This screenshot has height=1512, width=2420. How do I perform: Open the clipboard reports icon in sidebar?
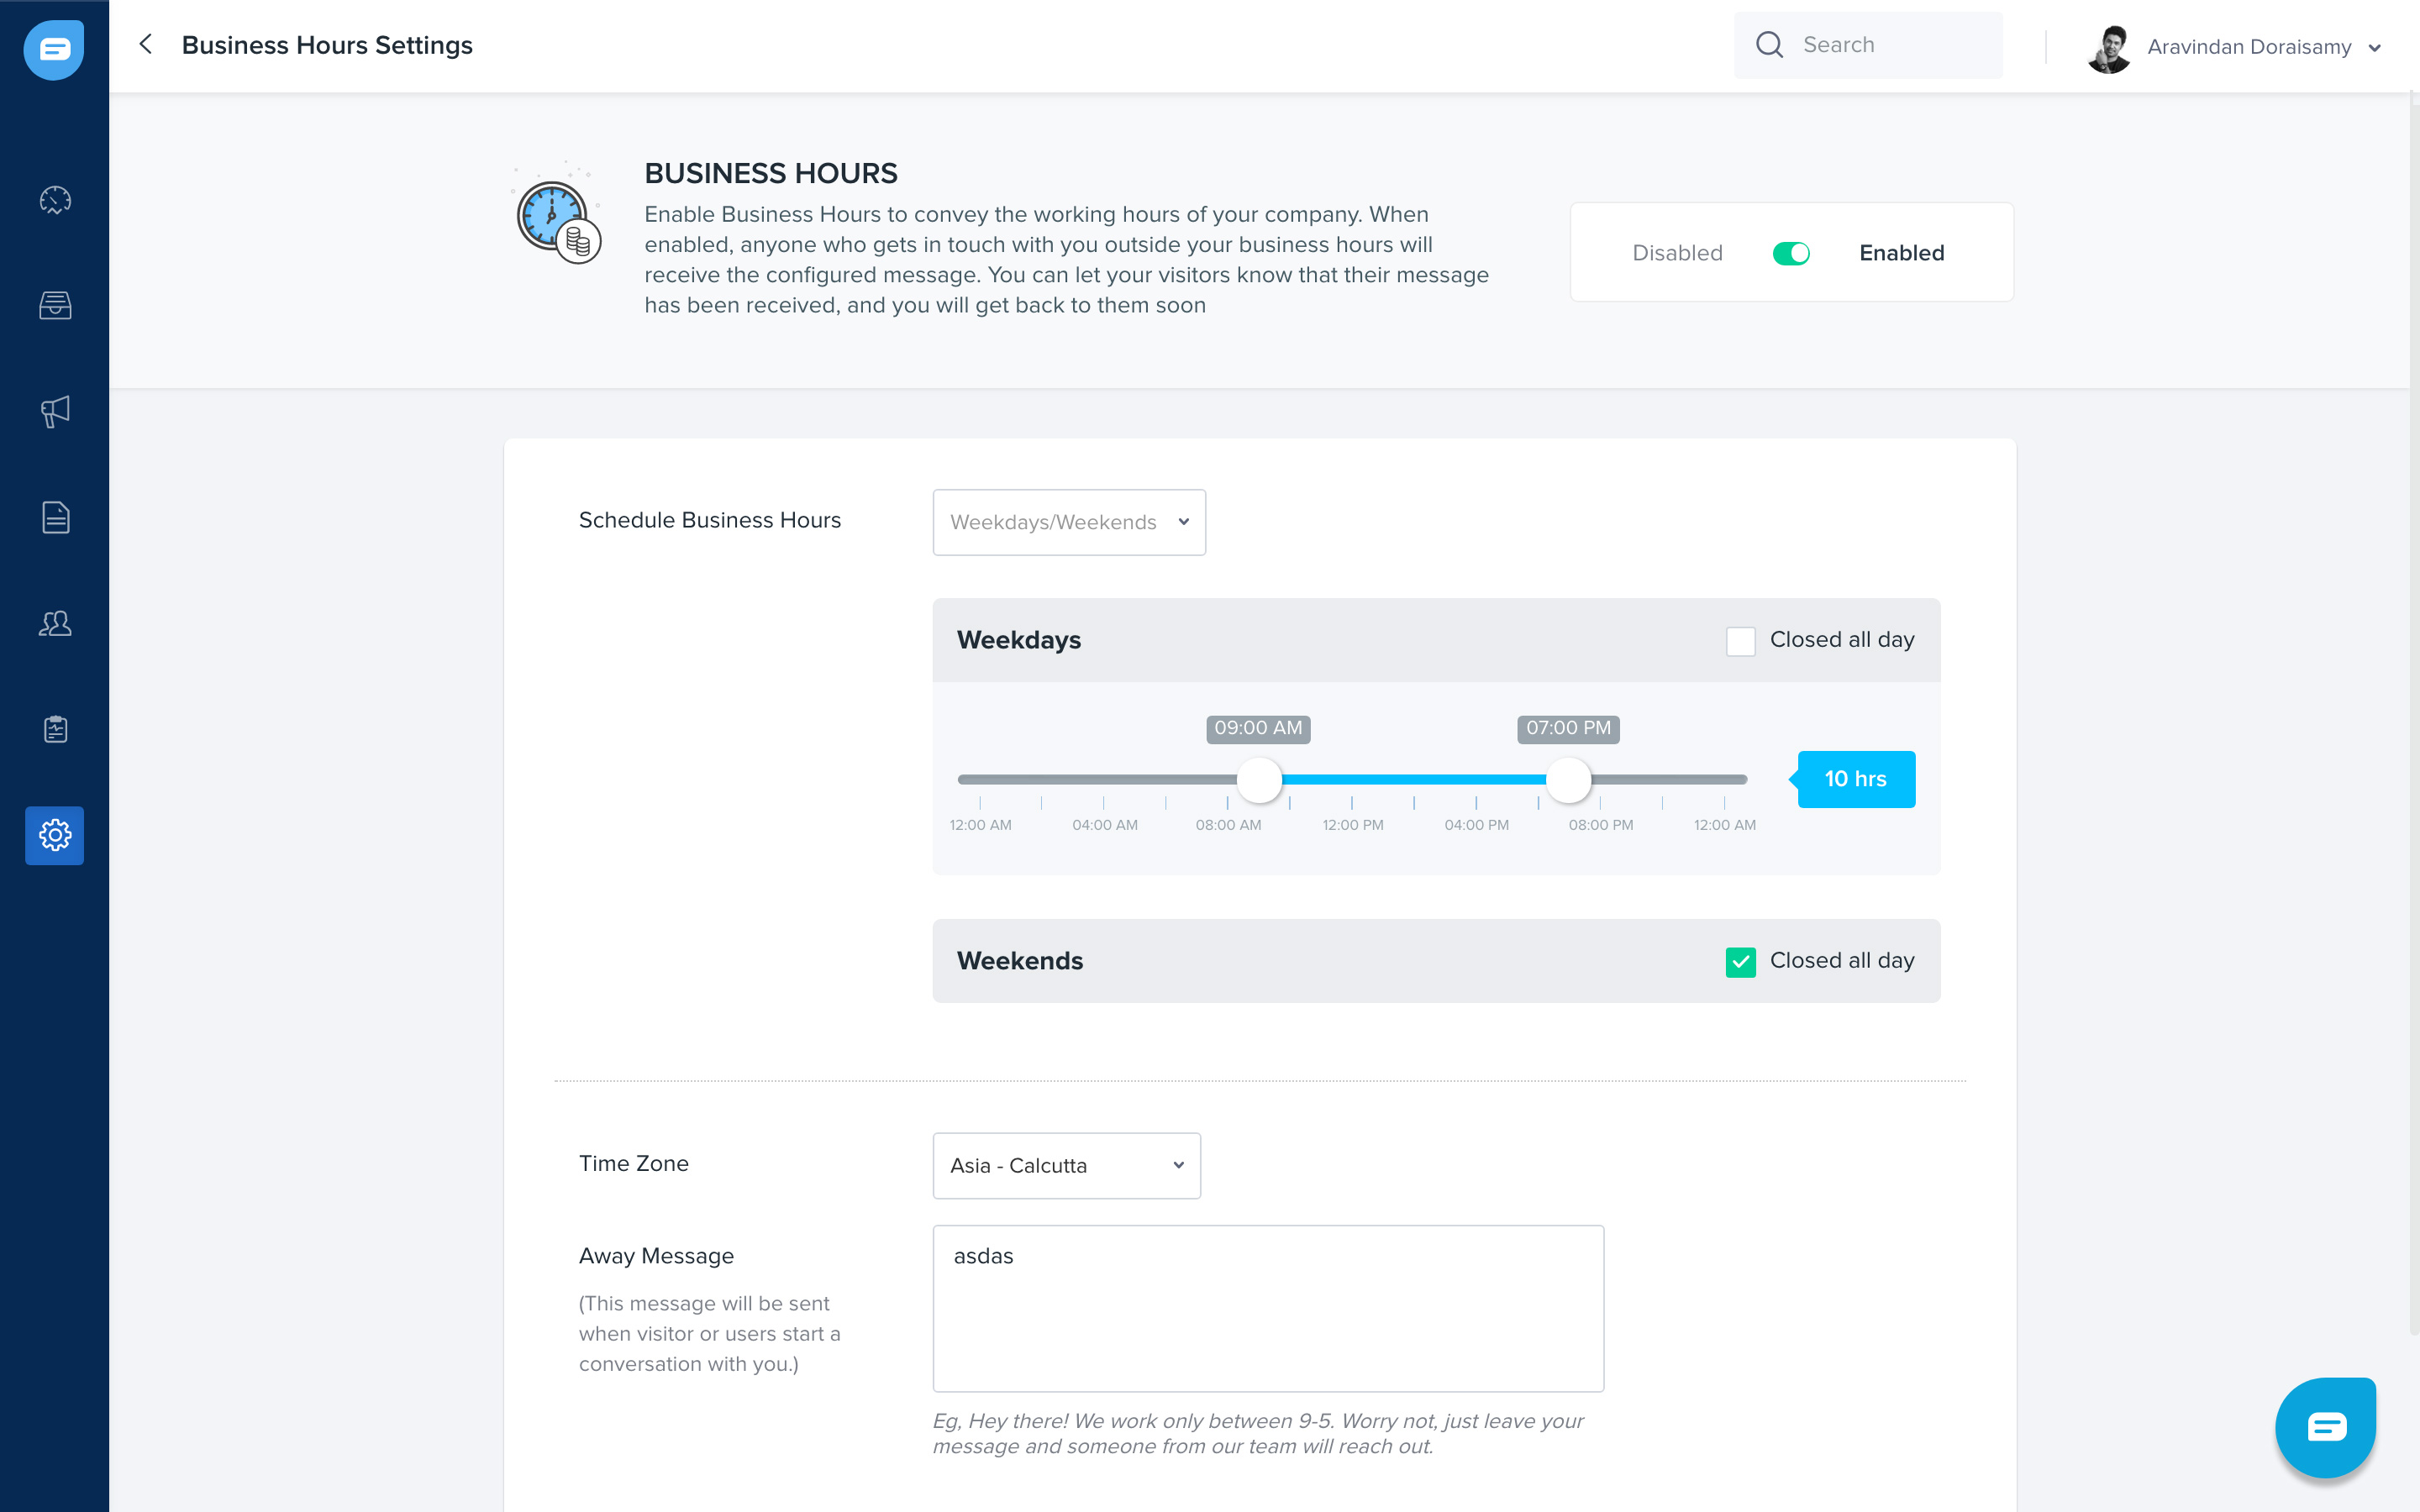[55, 730]
